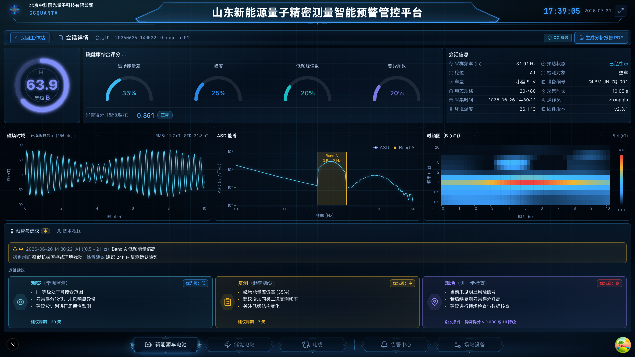
Task: Click the info icon beside 磁健康综合评分
Action: click(x=124, y=54)
